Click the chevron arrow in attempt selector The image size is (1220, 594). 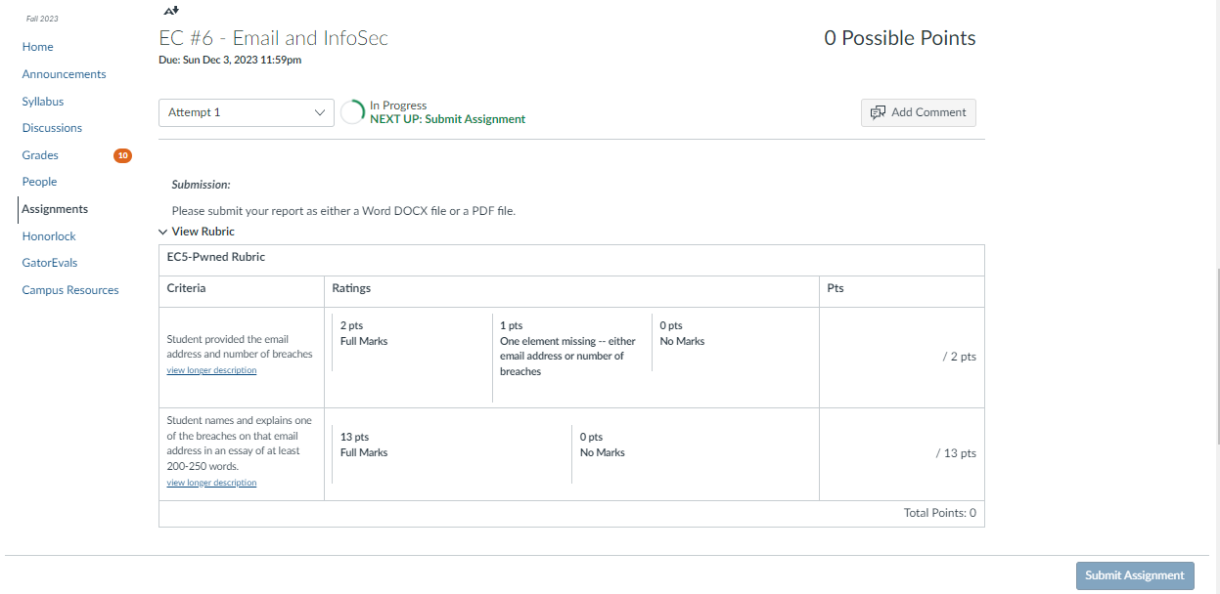click(319, 112)
